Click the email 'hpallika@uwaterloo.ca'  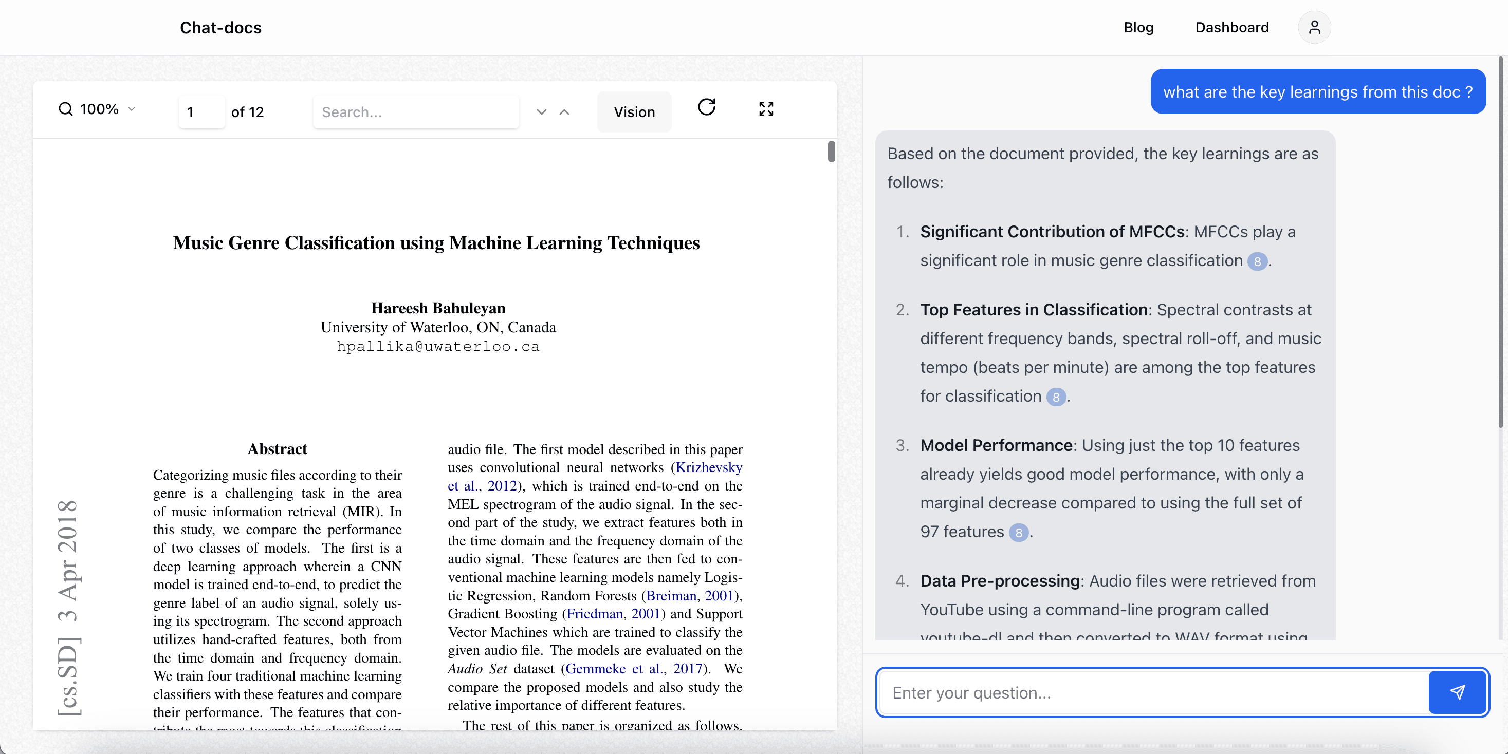[438, 346]
